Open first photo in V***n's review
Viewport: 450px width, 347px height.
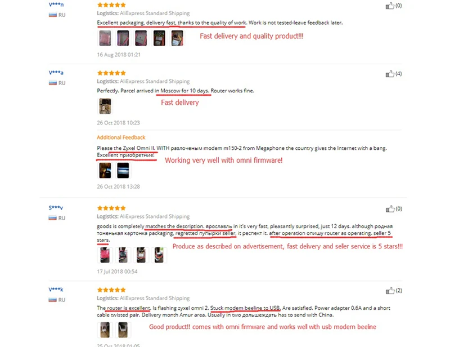(x=105, y=38)
